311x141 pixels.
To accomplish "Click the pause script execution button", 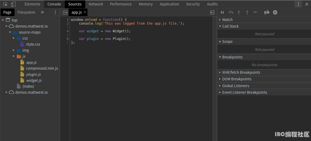I will (x=222, y=12).
